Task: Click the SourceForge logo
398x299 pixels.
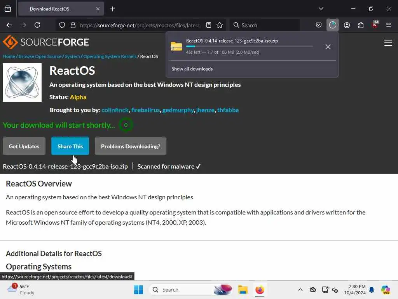Action: (46, 42)
